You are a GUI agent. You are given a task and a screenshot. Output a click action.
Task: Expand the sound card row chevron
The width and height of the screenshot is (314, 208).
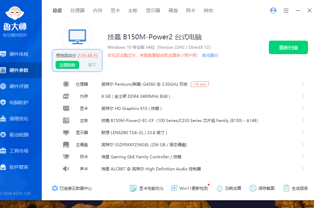[303, 169]
